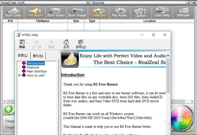The image size is (197, 135).
Task: Go forward with 前进 button
Action: coord(51,44)
